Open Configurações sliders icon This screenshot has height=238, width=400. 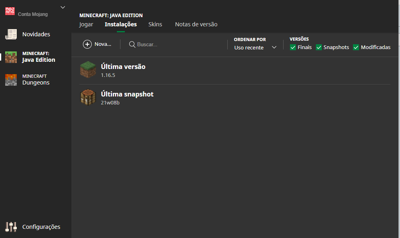tap(11, 227)
